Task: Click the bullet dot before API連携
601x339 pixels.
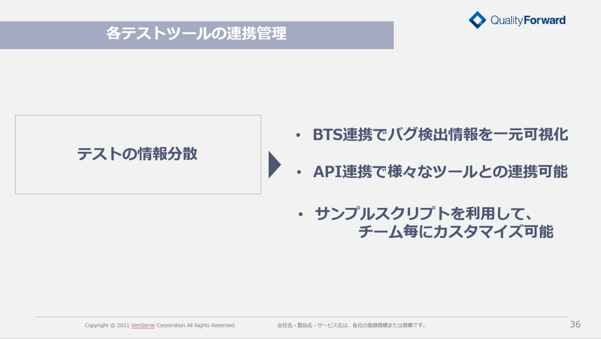Action: (x=299, y=172)
